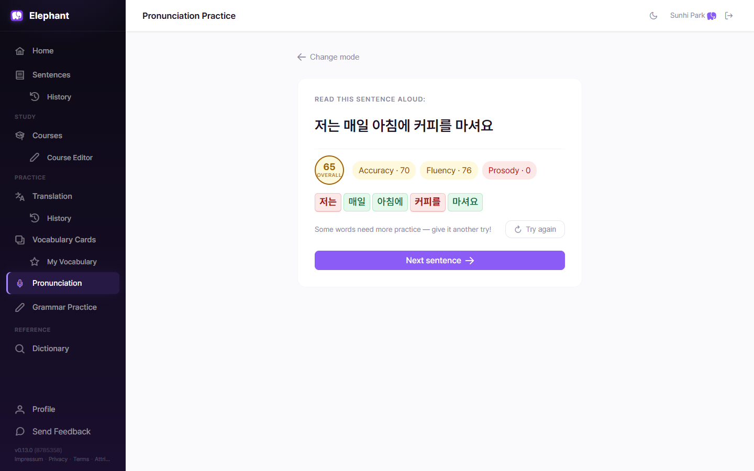Viewport: 754px width, 471px height.
Task: Click the Course Editor pencil icon
Action: [35, 158]
